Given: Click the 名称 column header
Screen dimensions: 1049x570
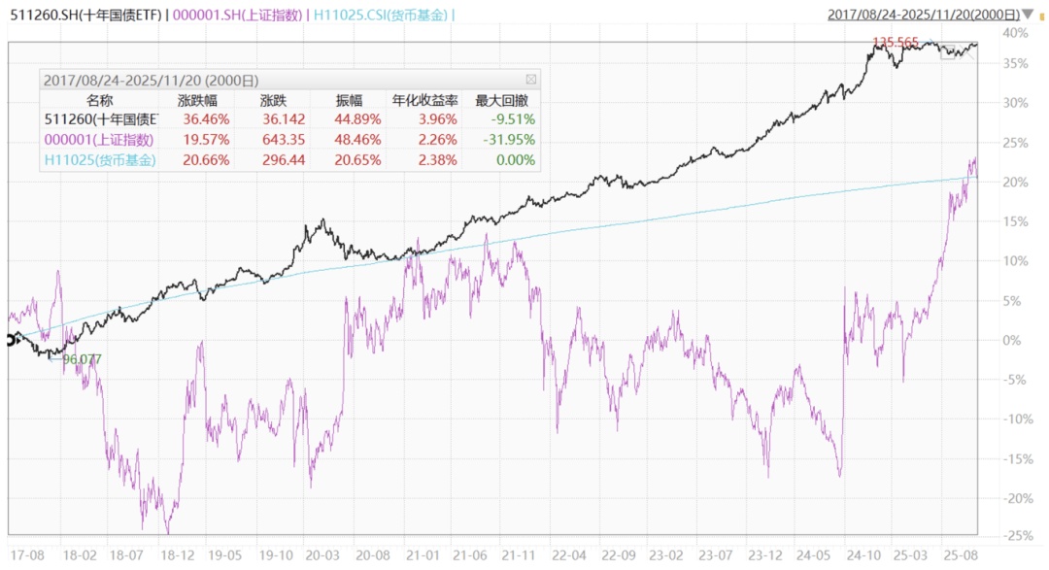Looking at the screenshot, I should pos(99,100).
